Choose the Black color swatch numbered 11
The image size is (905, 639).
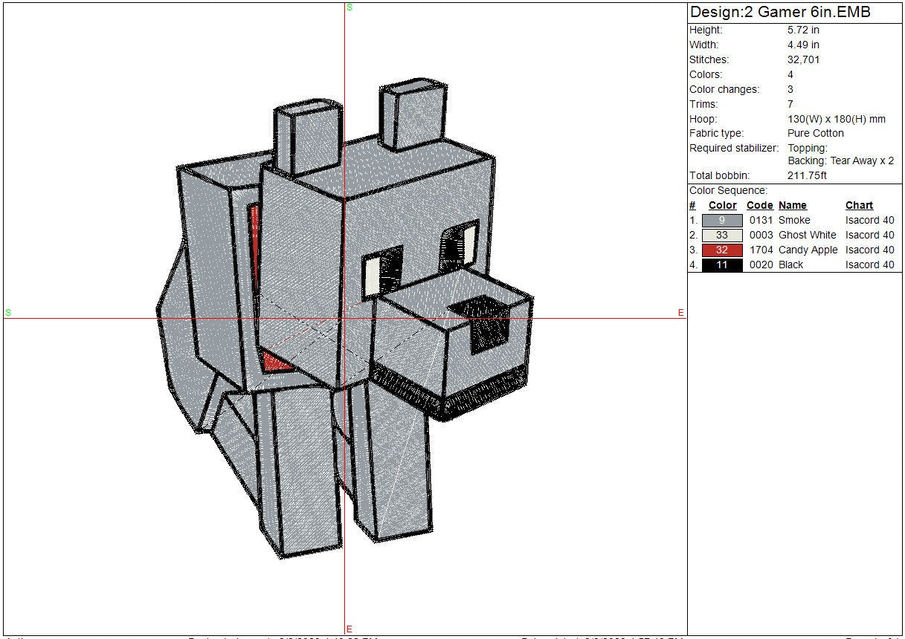point(721,265)
